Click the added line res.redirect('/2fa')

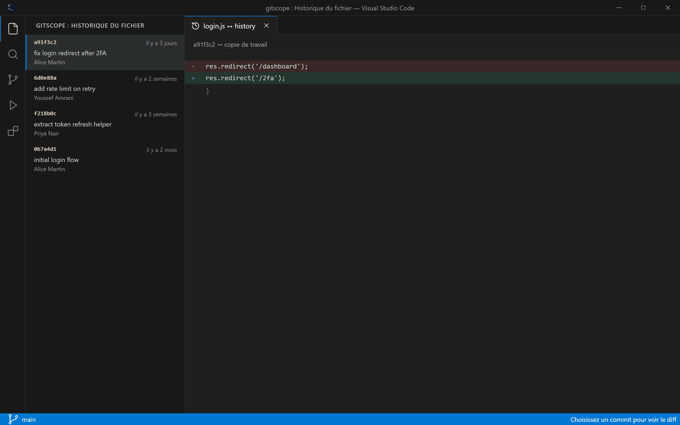[432, 78]
